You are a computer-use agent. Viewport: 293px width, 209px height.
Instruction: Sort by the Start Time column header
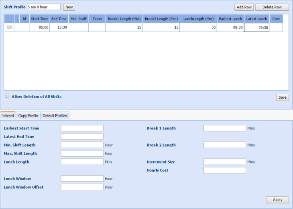tap(39, 19)
